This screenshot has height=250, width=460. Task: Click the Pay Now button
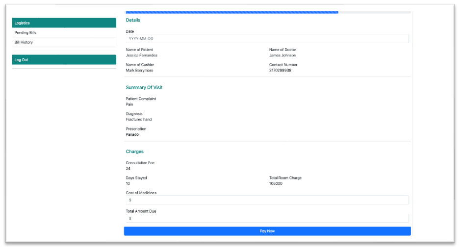click(x=267, y=231)
